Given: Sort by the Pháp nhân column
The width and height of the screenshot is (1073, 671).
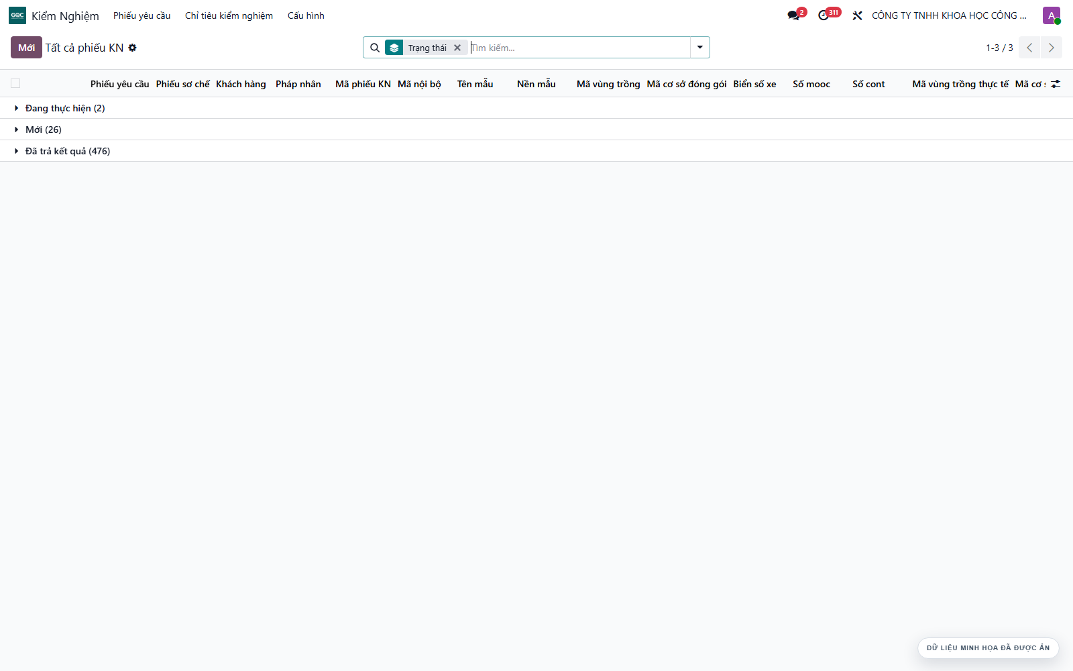Looking at the screenshot, I should pos(298,84).
